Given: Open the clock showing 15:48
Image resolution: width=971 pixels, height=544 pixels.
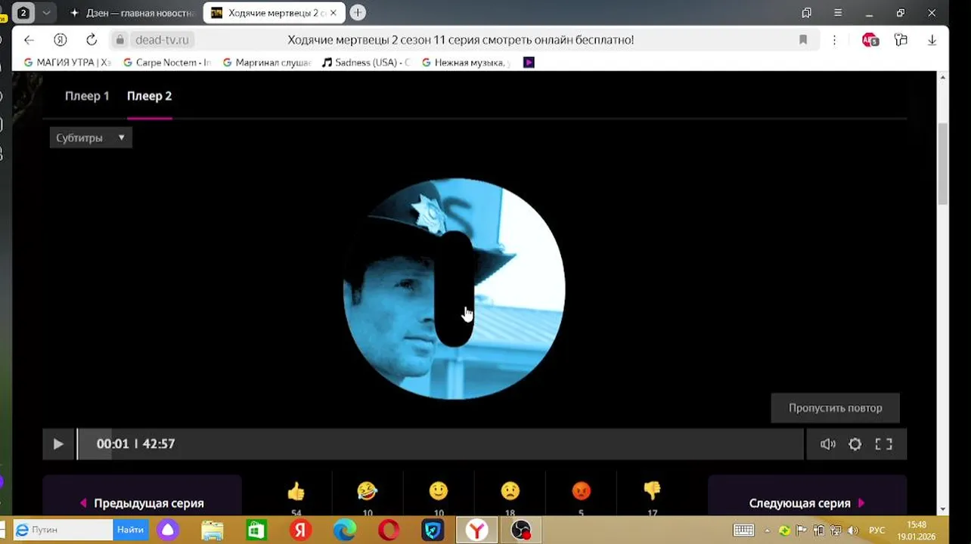Looking at the screenshot, I should 917,530.
